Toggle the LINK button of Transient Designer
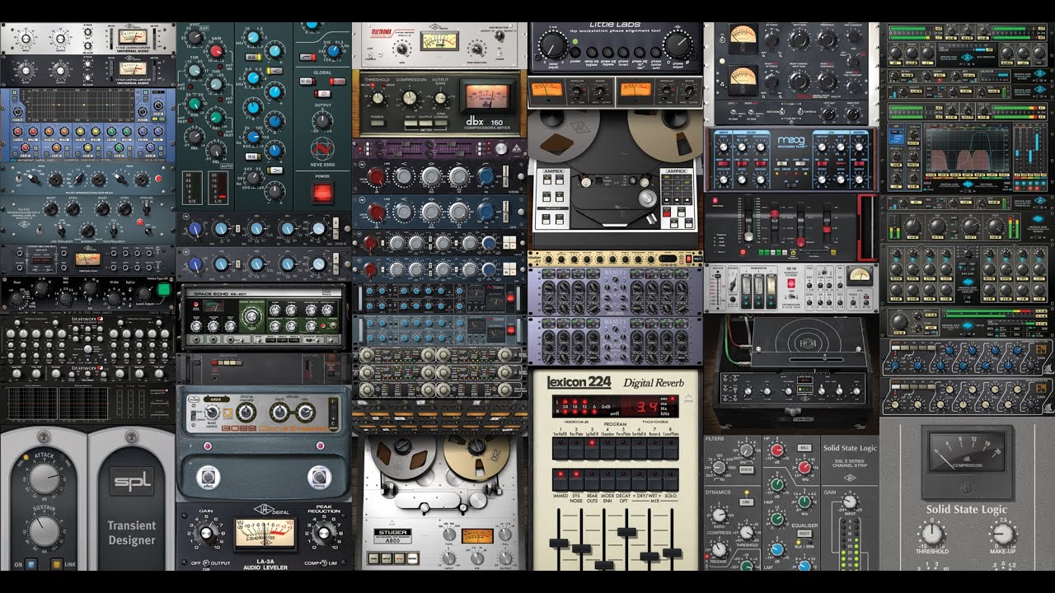 tap(57, 564)
